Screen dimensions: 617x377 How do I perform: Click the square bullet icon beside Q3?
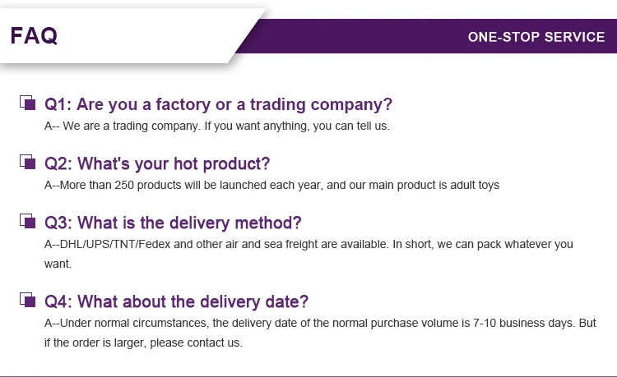pos(27,221)
